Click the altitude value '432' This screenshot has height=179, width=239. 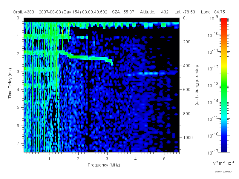point(165,12)
